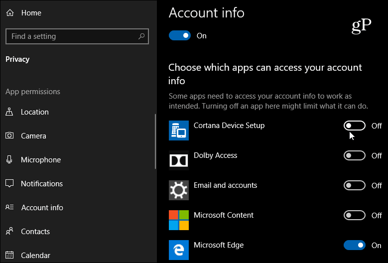Image resolution: width=388 pixels, height=263 pixels.
Task: Click the Dolby Access label
Action: click(x=215, y=155)
